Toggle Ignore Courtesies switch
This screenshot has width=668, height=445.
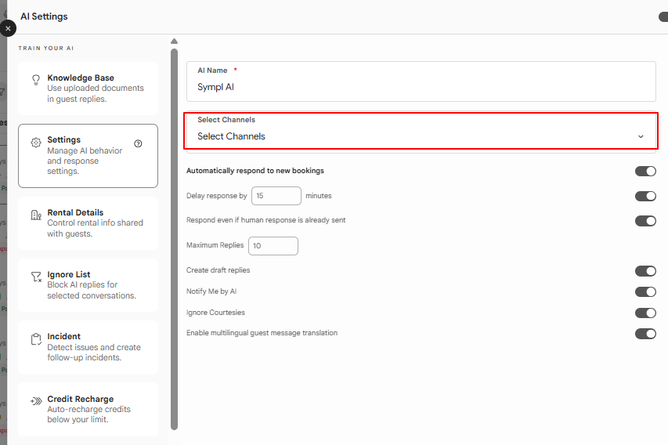click(x=645, y=313)
